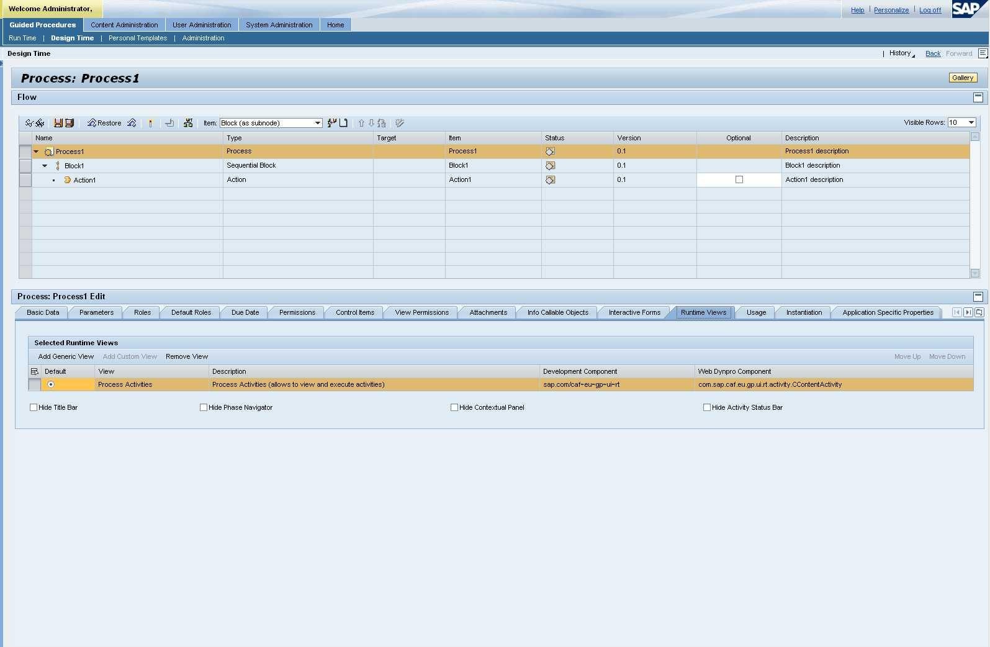Screen dimensions: 990x647
Task: Check the Optional checkbox for Action1
Action: click(x=739, y=179)
